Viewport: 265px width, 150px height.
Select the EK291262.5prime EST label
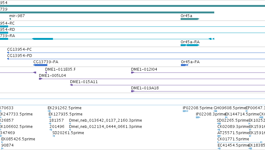pyautogui.click(x=64, y=108)
